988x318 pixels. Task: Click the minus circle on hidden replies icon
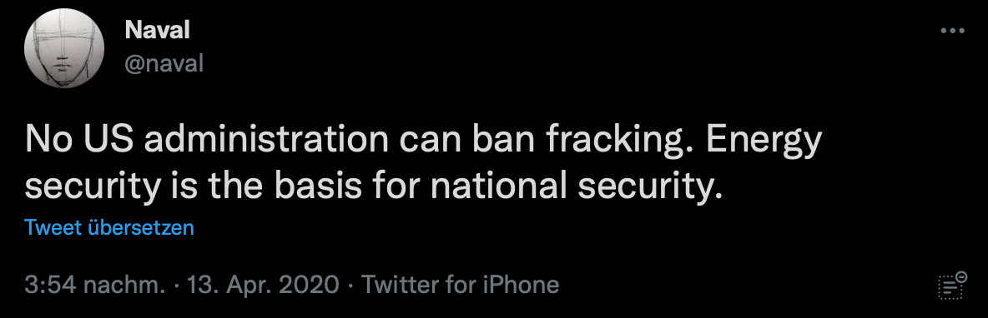tap(961, 276)
